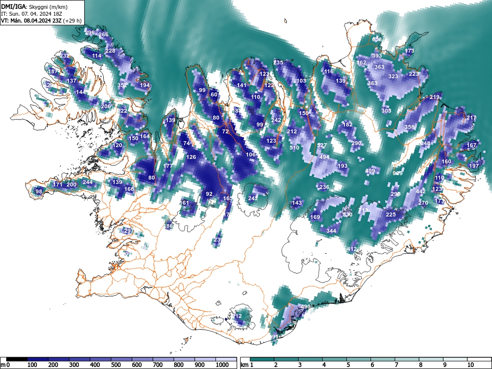Click the visibility value 305
The width and height of the screenshot is (492, 369).
pyautogui.click(x=387, y=111)
